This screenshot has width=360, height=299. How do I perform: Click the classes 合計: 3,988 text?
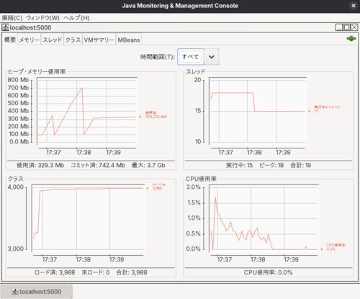pyautogui.click(x=132, y=272)
